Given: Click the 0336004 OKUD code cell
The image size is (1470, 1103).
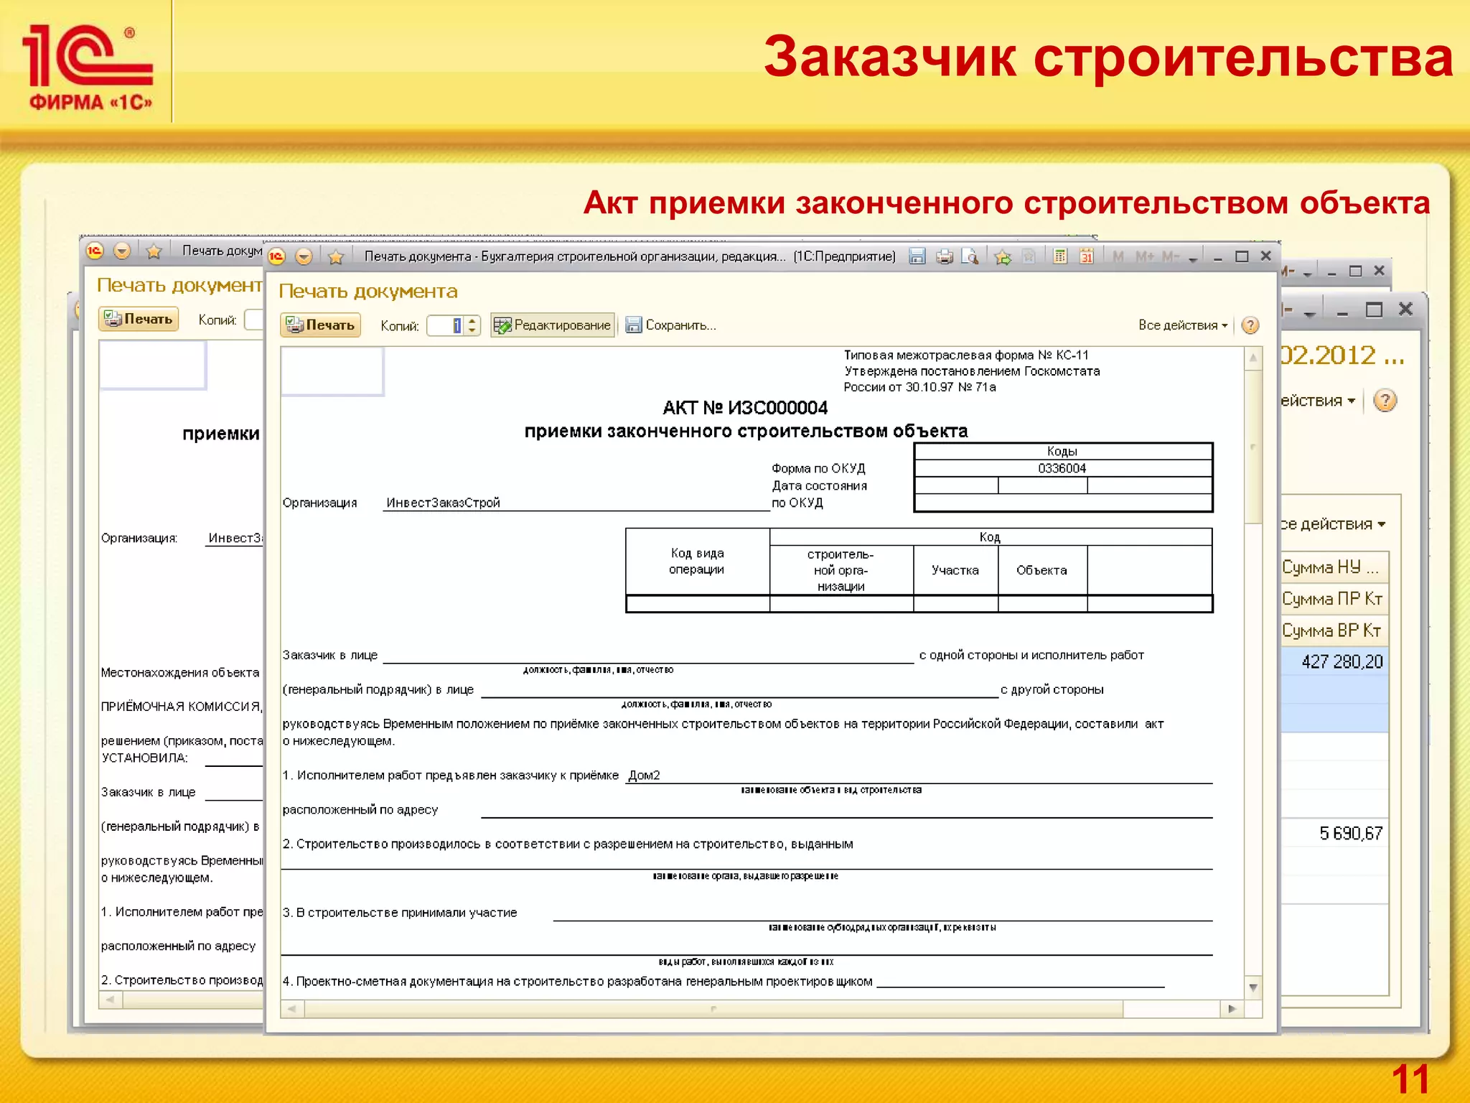Looking at the screenshot, I should tap(1062, 468).
